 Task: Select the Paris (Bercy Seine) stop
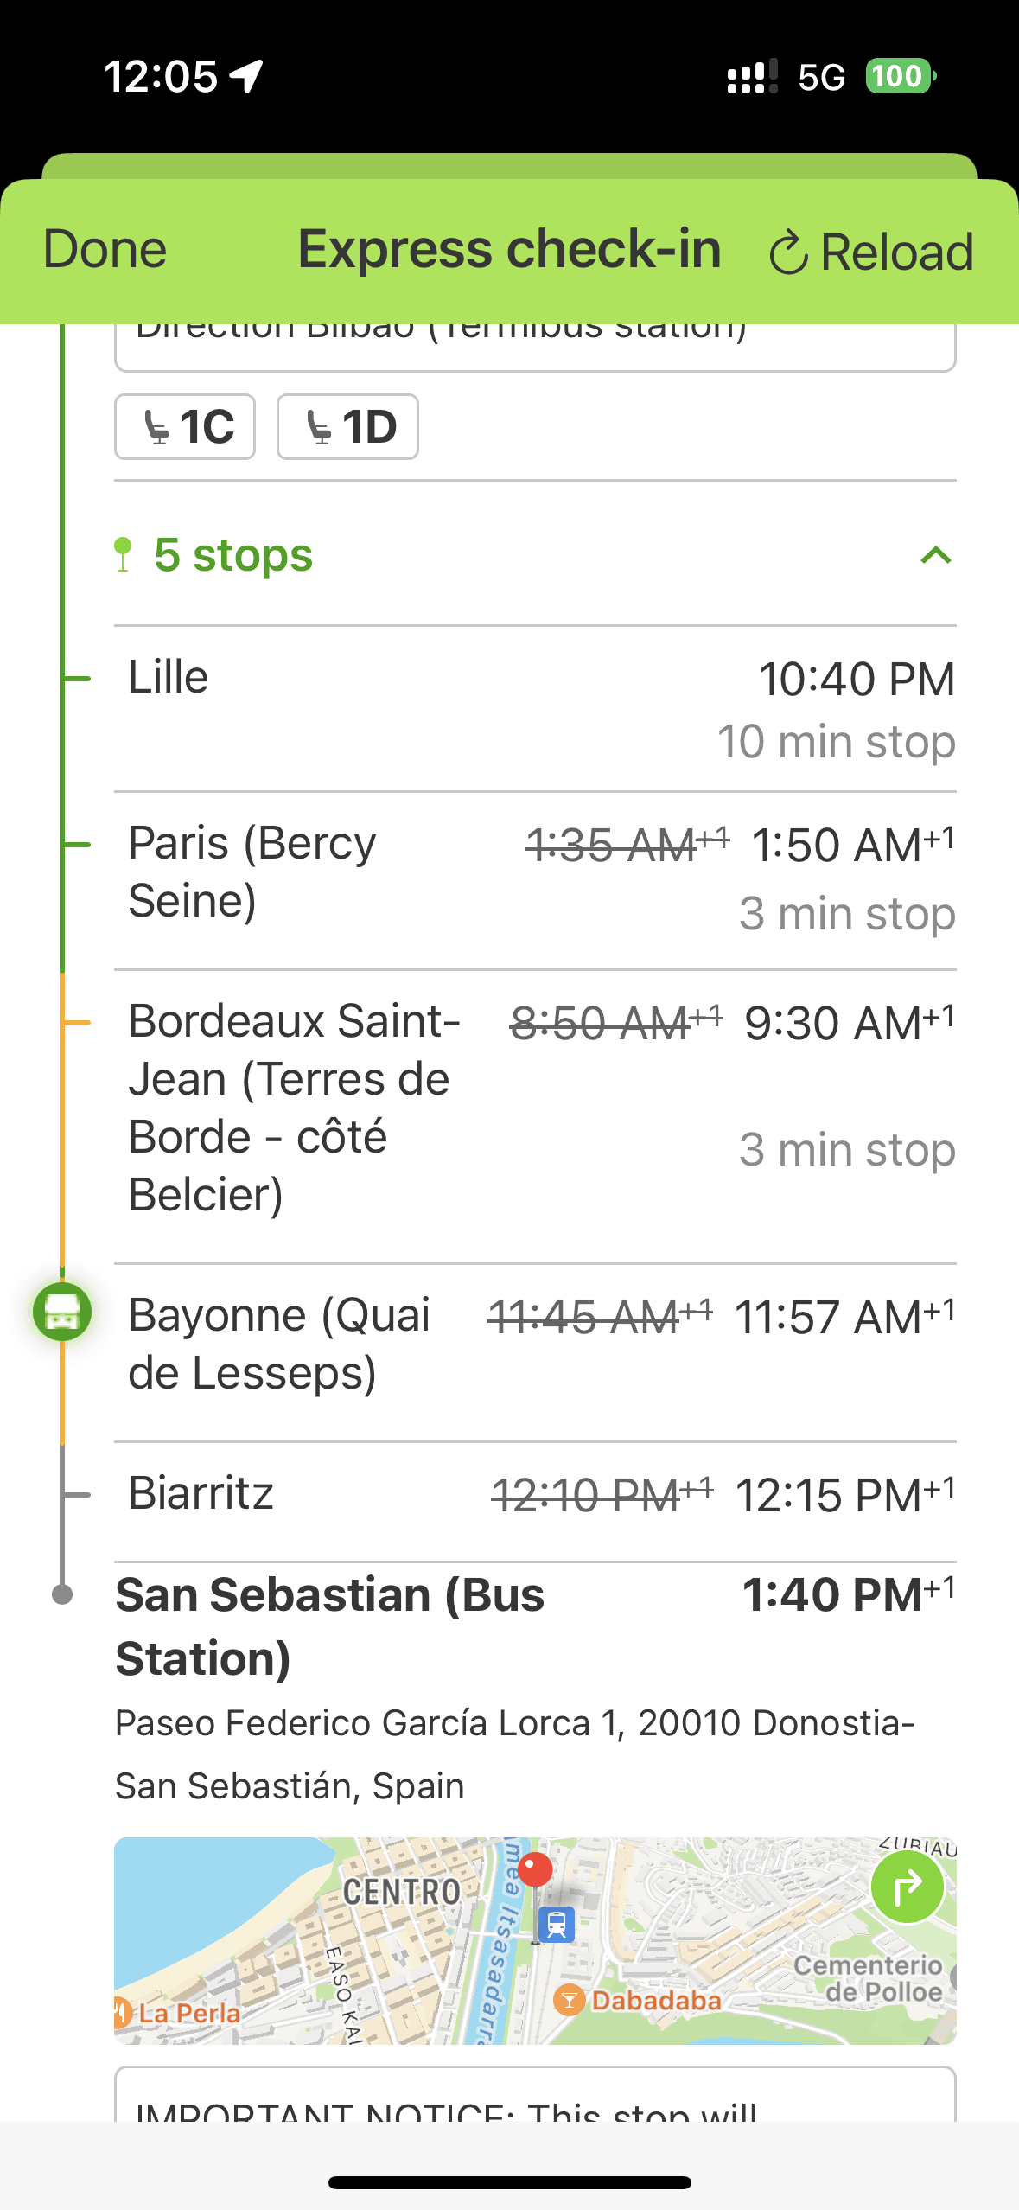pyautogui.click(x=535, y=878)
